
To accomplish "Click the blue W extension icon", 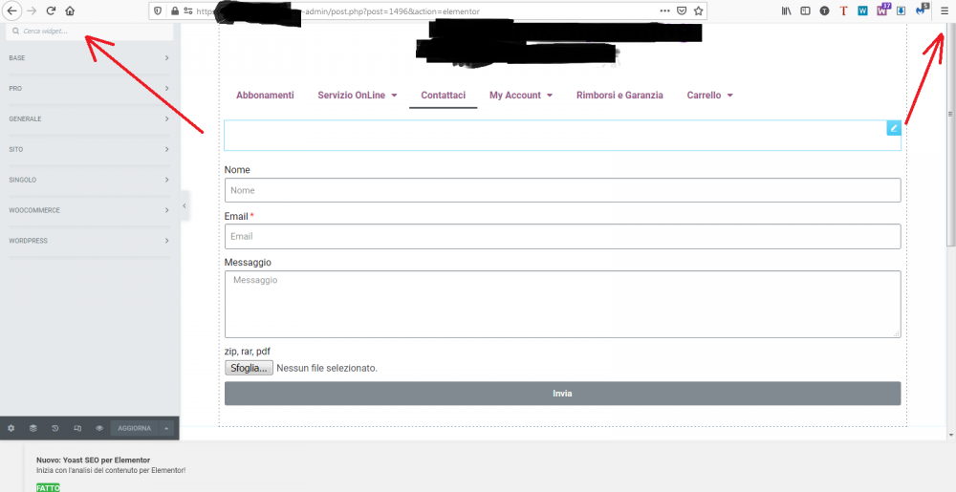I will pos(862,11).
